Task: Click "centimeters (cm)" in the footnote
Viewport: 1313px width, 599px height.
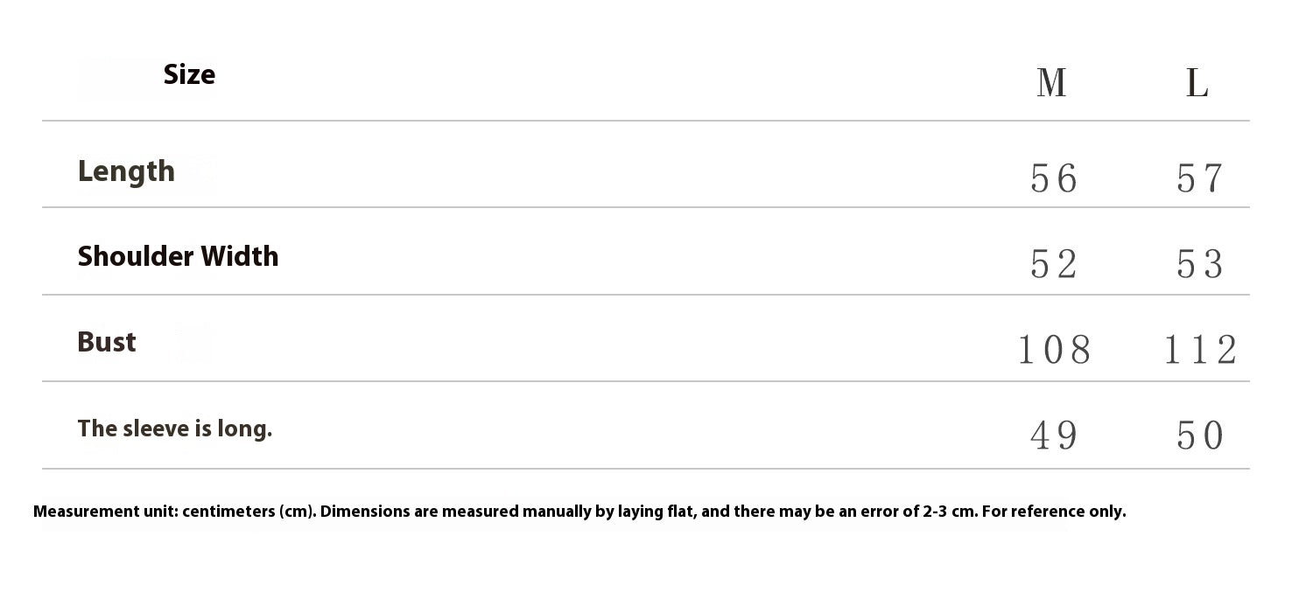Action: click(x=249, y=512)
